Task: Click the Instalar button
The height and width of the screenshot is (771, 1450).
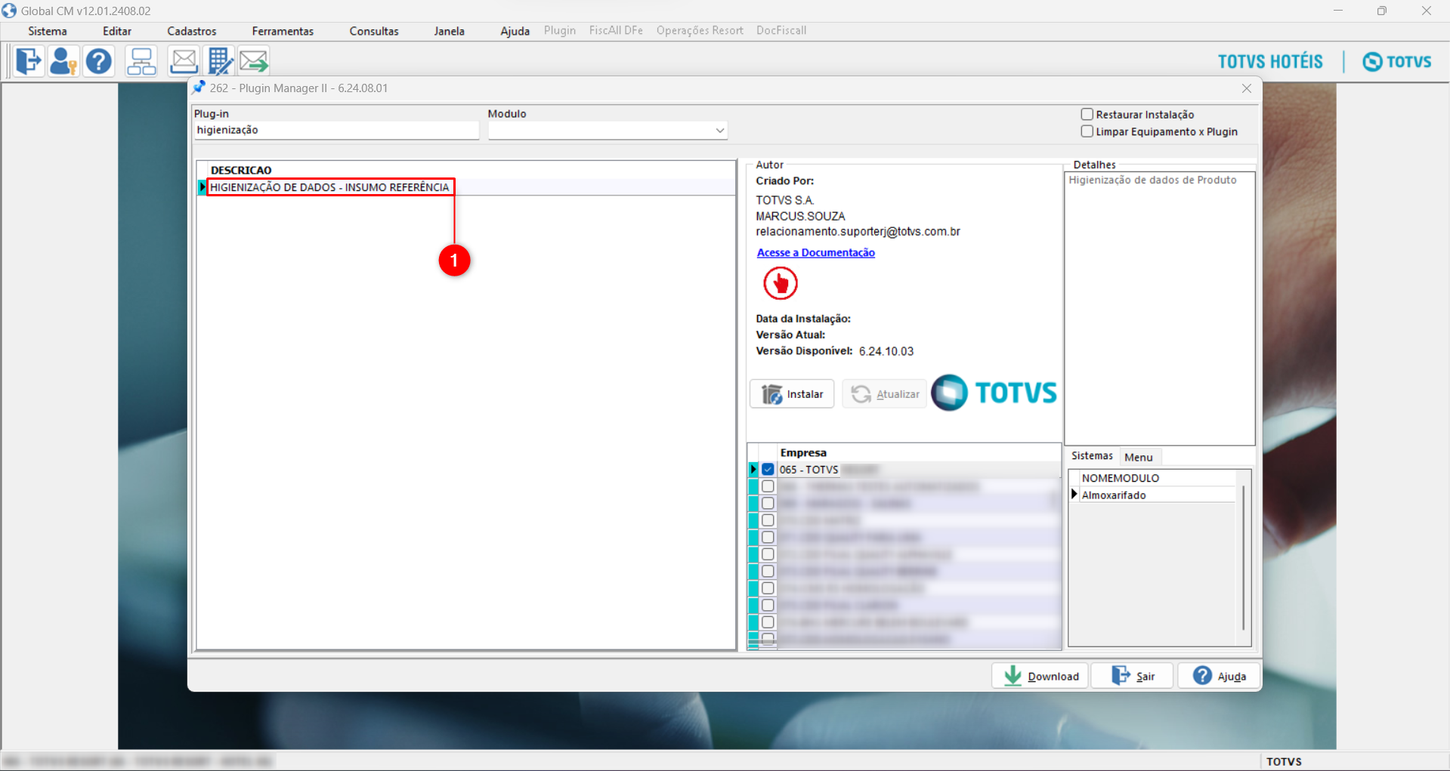Action: pyautogui.click(x=792, y=394)
